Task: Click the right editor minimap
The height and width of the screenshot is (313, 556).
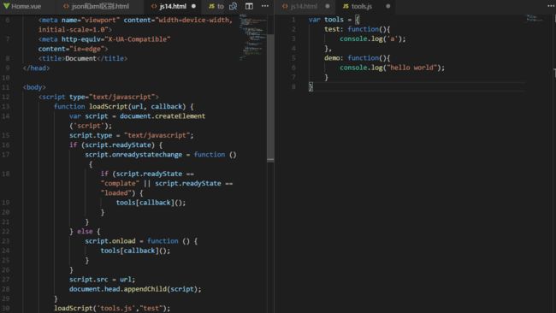Action: 535,18
